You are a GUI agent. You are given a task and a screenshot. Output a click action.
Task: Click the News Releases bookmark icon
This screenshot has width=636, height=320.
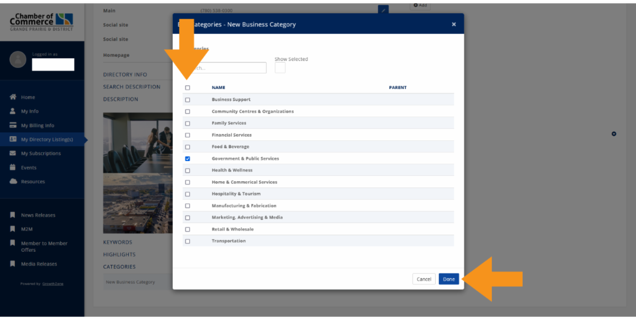click(13, 215)
